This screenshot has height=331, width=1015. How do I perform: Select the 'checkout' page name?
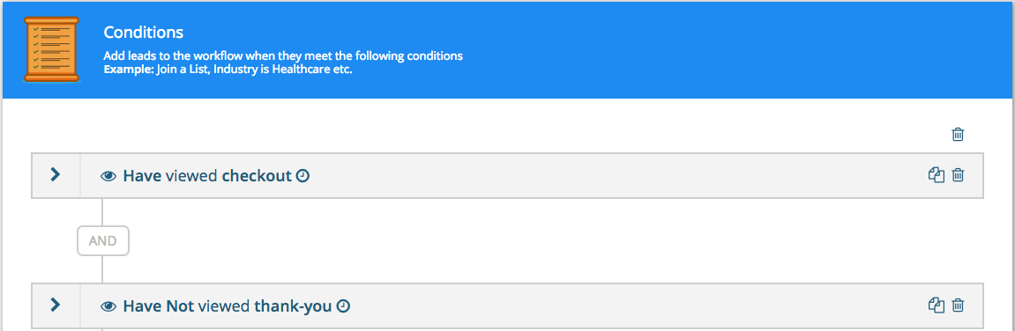(x=257, y=176)
